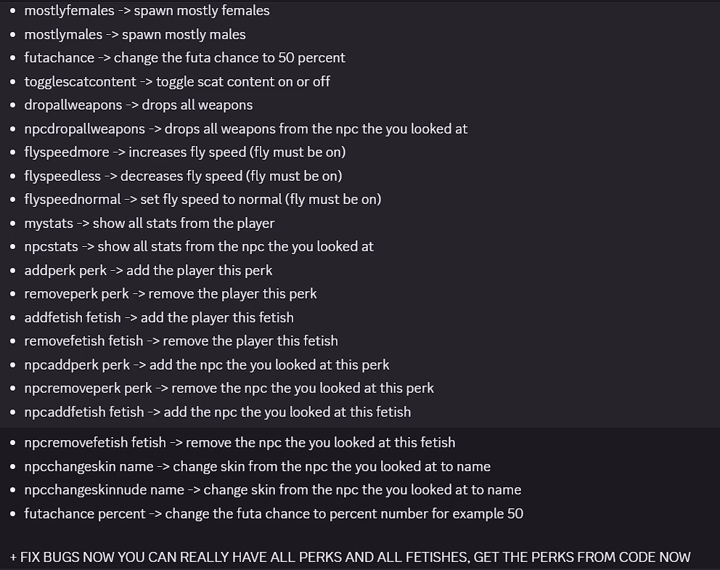
Task: Select the npcchangeskin name command line
Action: tap(257, 466)
